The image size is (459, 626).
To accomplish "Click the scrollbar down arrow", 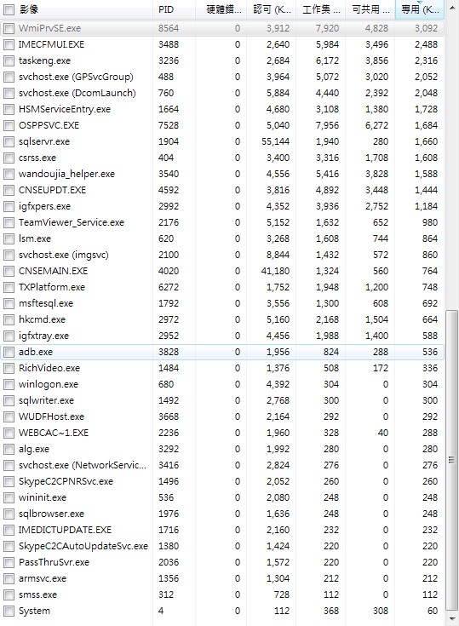I will tap(452, 619).
